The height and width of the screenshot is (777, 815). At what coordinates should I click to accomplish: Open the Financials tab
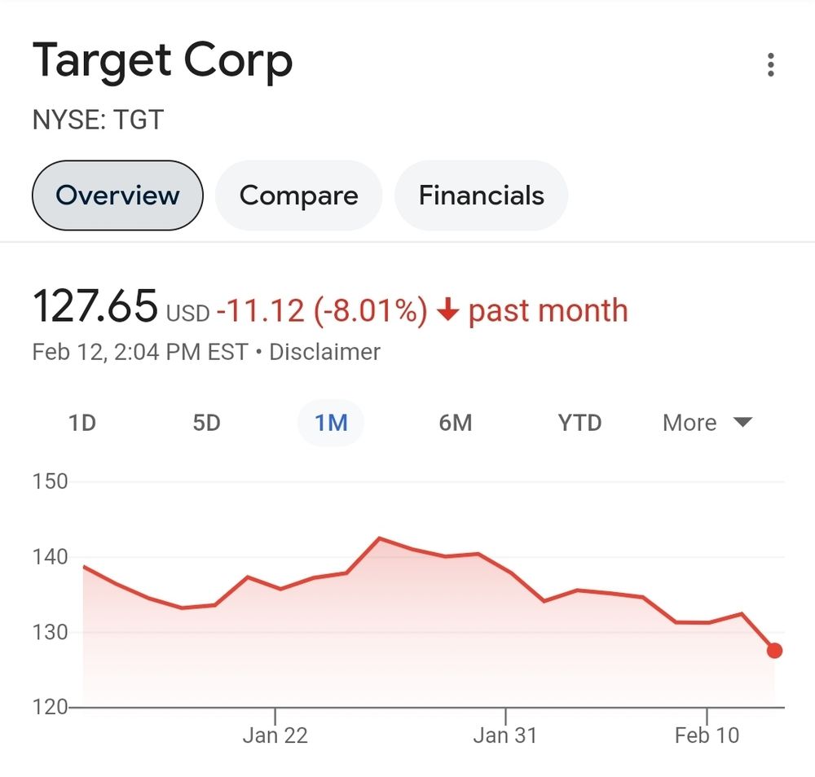(481, 195)
